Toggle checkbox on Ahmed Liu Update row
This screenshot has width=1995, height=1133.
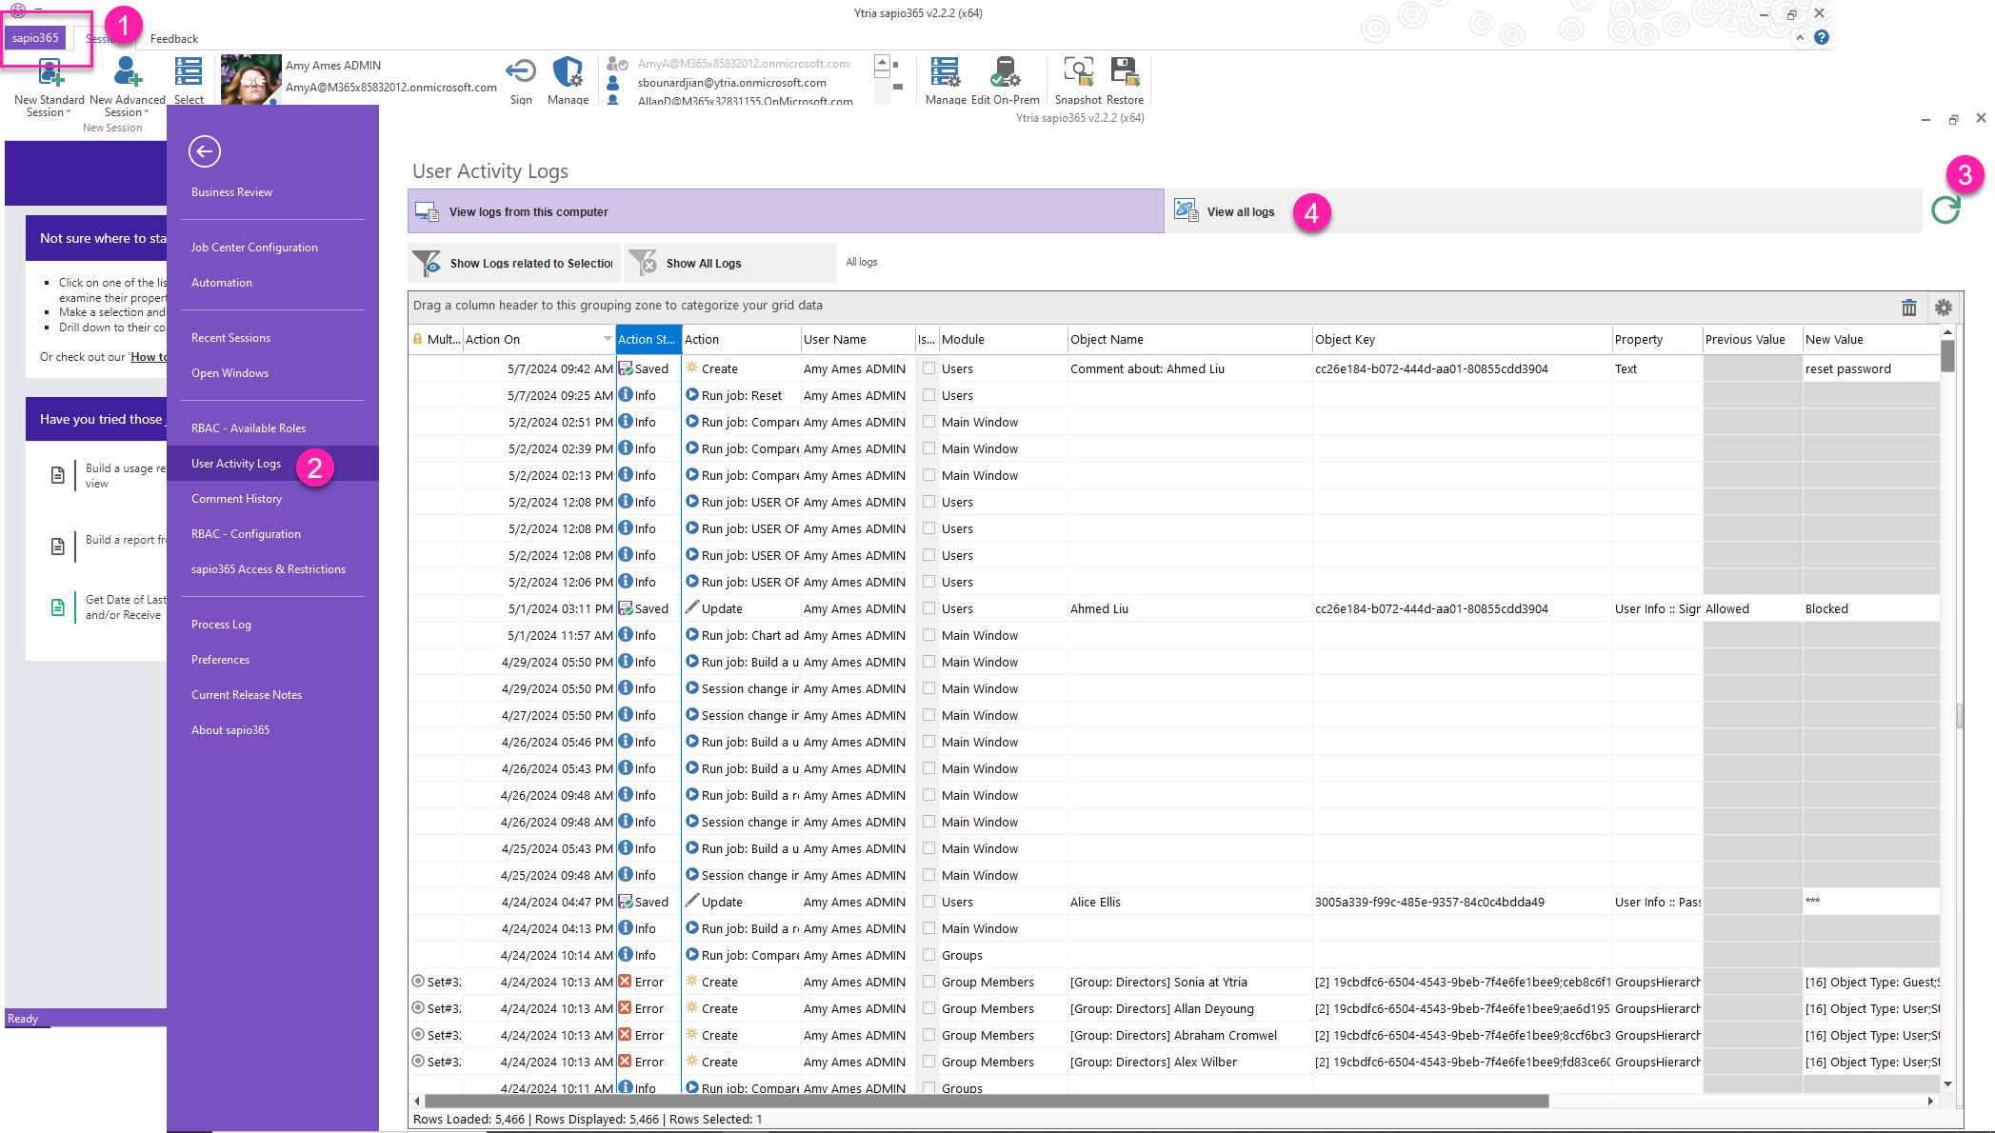(x=928, y=607)
